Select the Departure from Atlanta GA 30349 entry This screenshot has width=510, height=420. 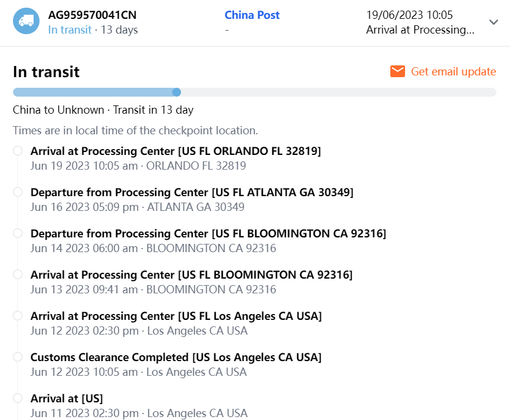tap(192, 193)
